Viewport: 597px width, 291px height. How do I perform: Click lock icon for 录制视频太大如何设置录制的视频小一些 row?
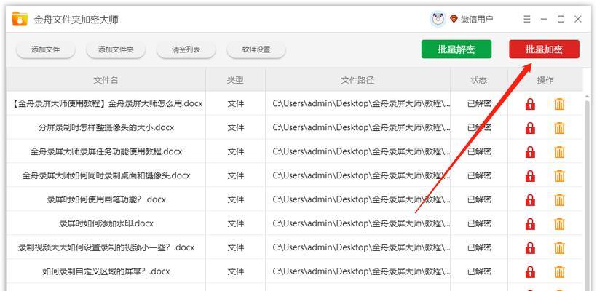click(530, 247)
